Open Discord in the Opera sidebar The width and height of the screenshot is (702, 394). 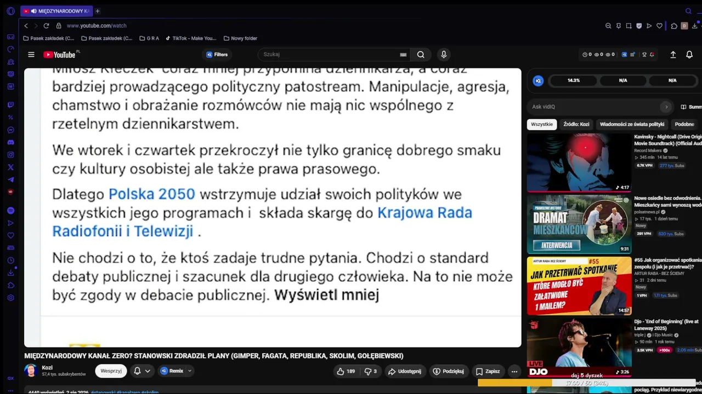click(10, 142)
